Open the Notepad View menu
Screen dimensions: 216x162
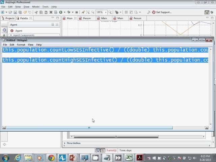(x=31, y=45)
